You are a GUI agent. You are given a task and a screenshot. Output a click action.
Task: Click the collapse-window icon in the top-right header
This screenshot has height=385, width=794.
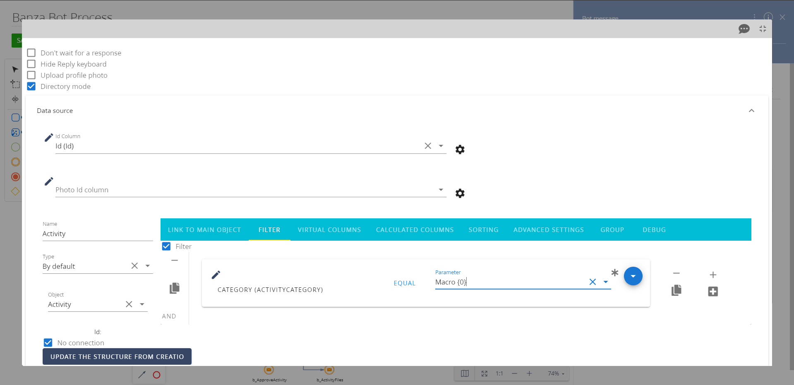(763, 29)
